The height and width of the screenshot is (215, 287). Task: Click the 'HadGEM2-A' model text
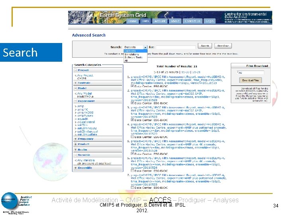[x=85, y=96]
